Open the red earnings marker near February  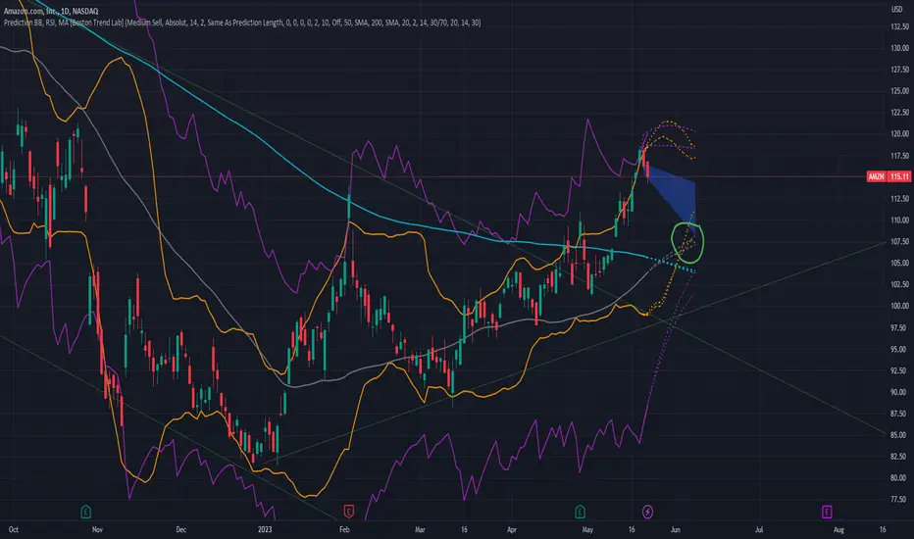click(348, 513)
